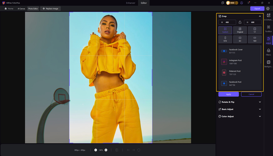Viewport: 273px width, 156px height.
Task: Click the HitPaw FotorPea logo
Action: pos(4,3)
